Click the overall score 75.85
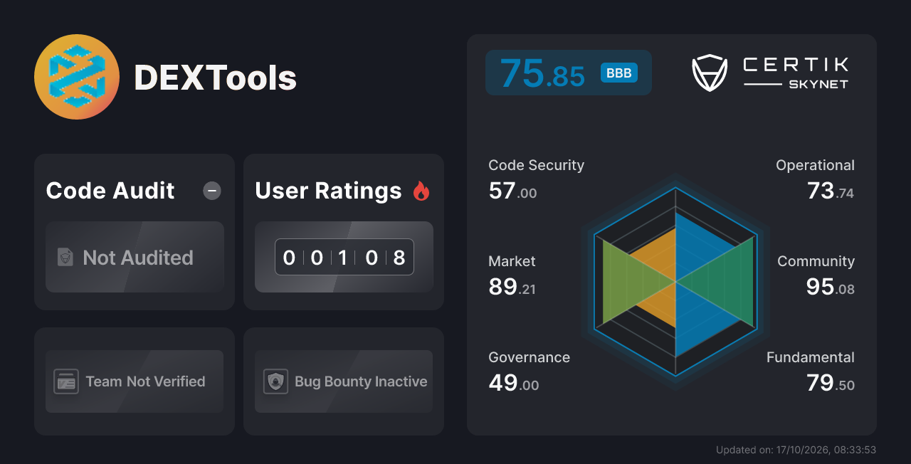Viewport: 911px width, 464px height. click(x=542, y=73)
